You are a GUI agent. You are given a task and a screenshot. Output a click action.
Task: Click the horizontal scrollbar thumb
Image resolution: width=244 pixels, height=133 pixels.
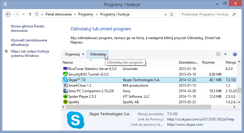tap(139, 107)
